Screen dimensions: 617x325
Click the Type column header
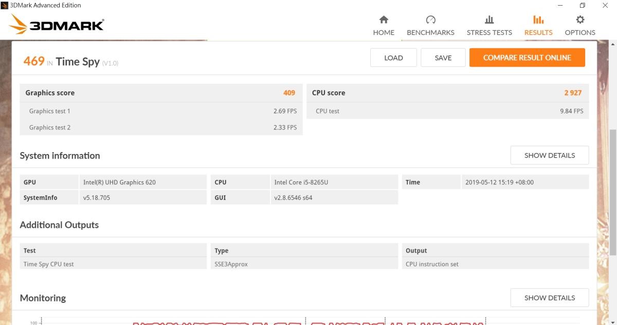(304, 251)
